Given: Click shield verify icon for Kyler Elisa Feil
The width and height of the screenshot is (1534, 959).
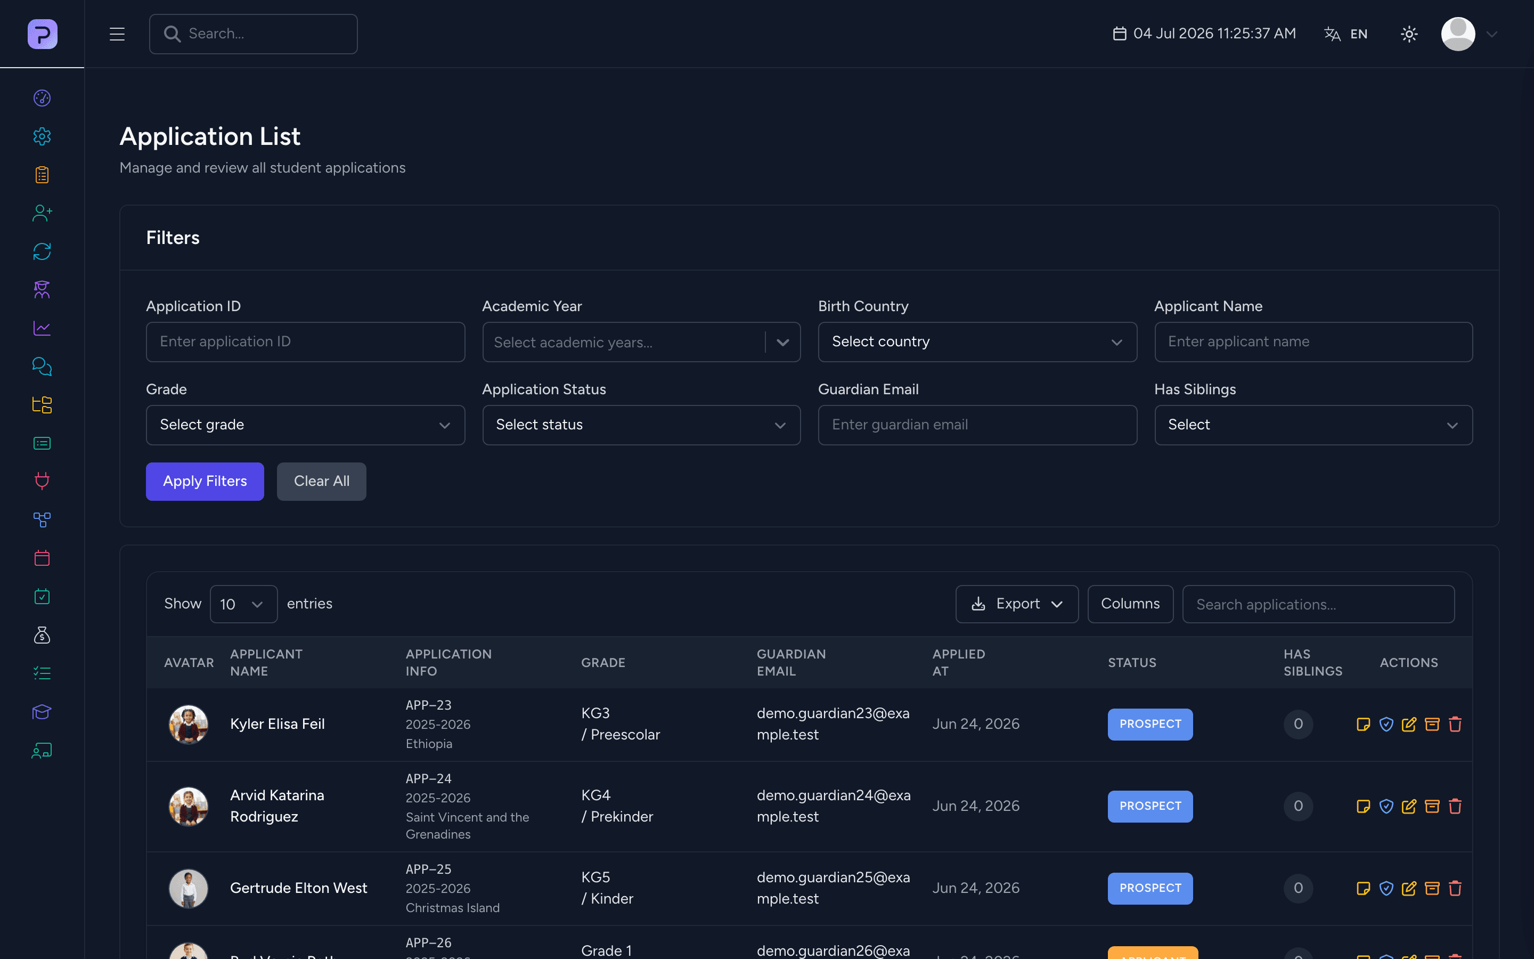Looking at the screenshot, I should 1386,725.
